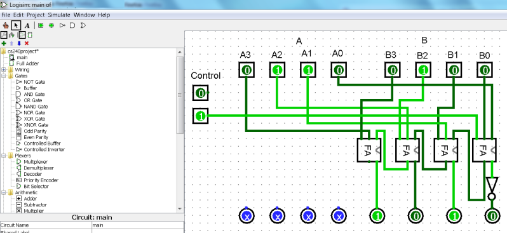Collapse the Plexers library folder
This screenshot has width=507, height=233.
(x=4, y=156)
